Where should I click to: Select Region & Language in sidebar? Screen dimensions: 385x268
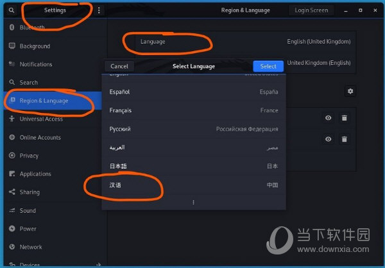point(53,101)
